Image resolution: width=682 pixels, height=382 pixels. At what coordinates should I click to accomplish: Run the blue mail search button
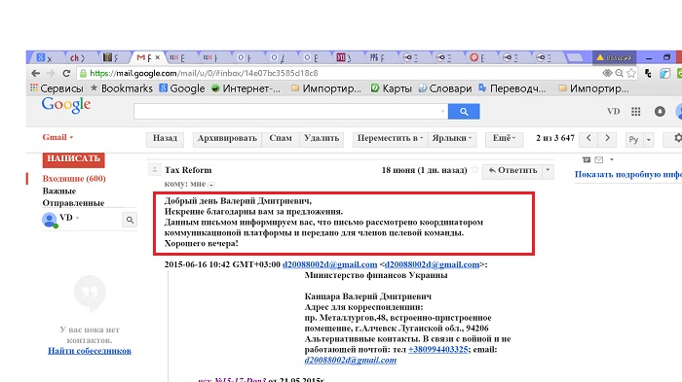pos(464,112)
